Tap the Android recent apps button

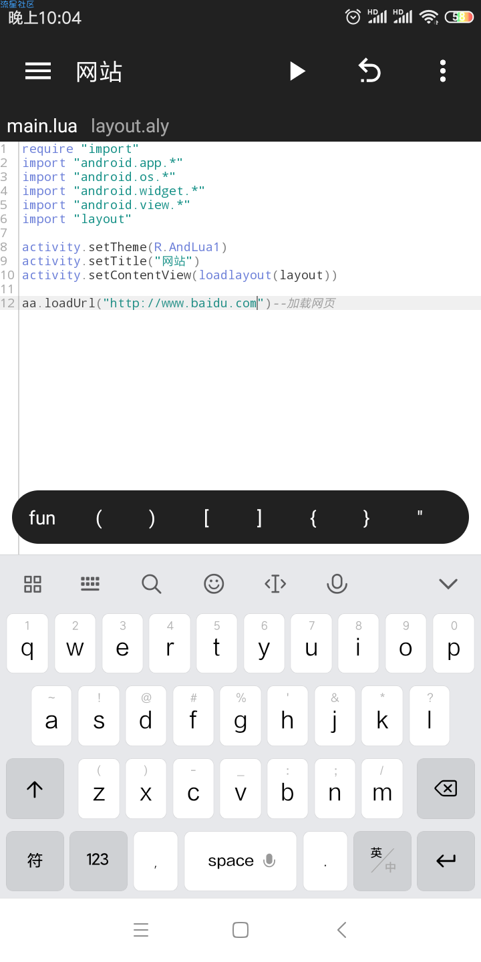coord(141,929)
